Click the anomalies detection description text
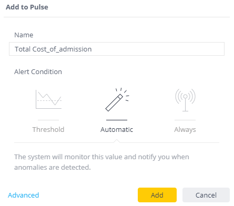234x206 pixels. (x=101, y=162)
